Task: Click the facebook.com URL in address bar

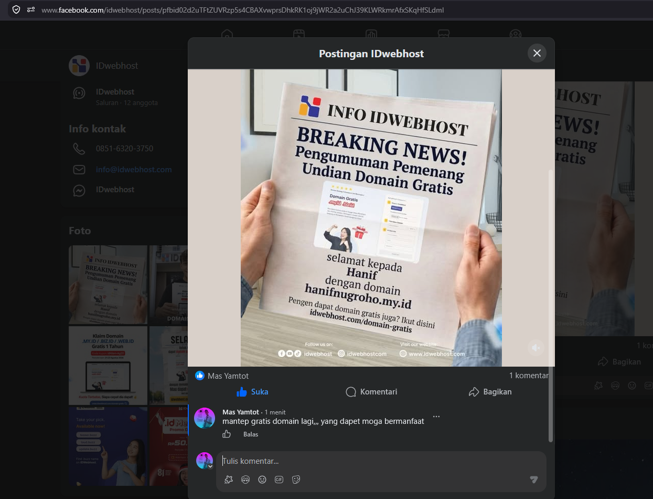Action: 242,9
